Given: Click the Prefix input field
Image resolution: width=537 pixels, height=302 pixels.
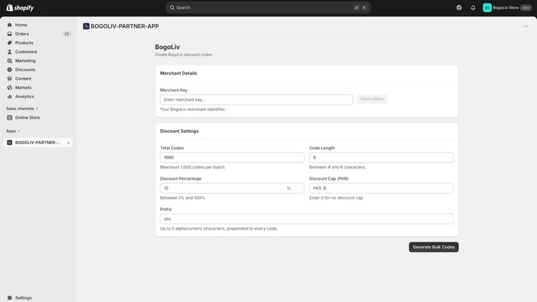Looking at the screenshot, I should point(307,219).
